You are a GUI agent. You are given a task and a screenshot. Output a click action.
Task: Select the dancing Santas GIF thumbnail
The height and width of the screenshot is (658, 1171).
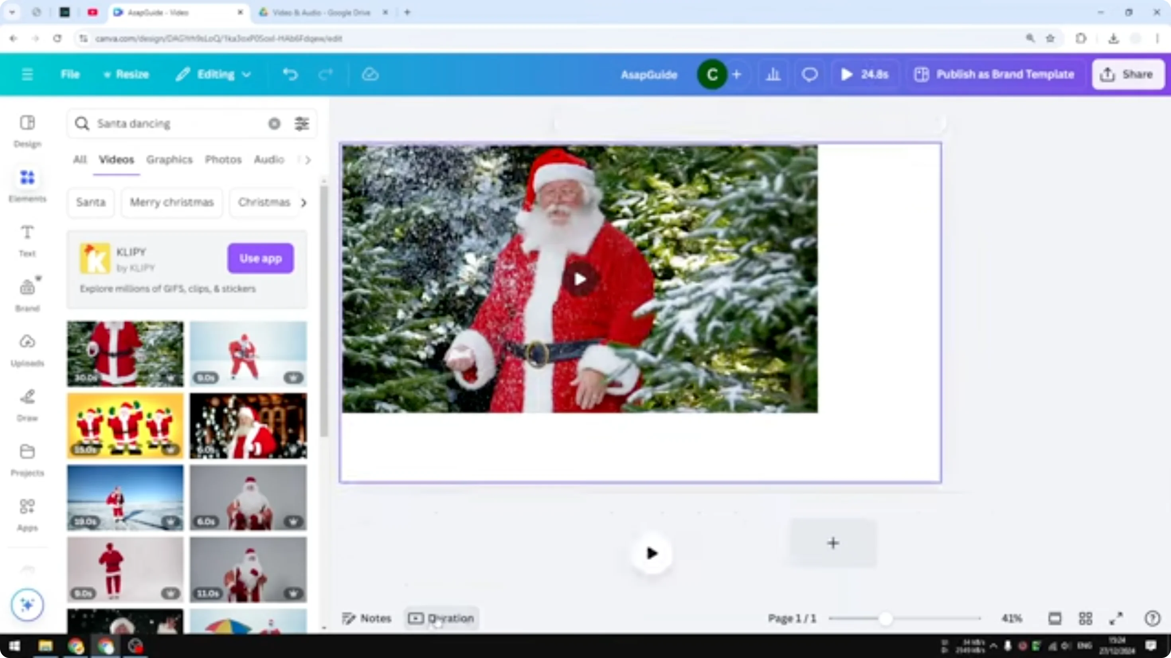click(125, 426)
